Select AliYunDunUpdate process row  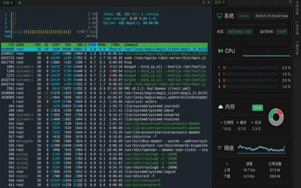pos(104,97)
